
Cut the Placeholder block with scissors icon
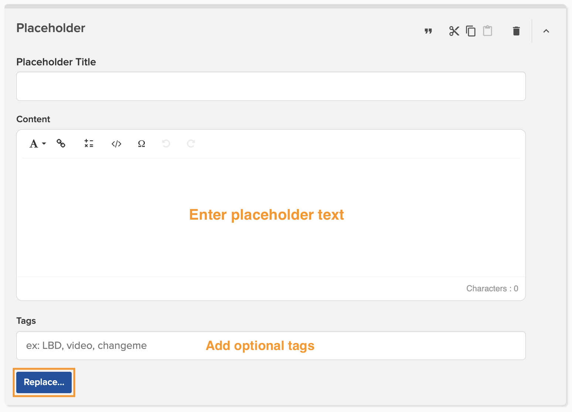click(454, 31)
